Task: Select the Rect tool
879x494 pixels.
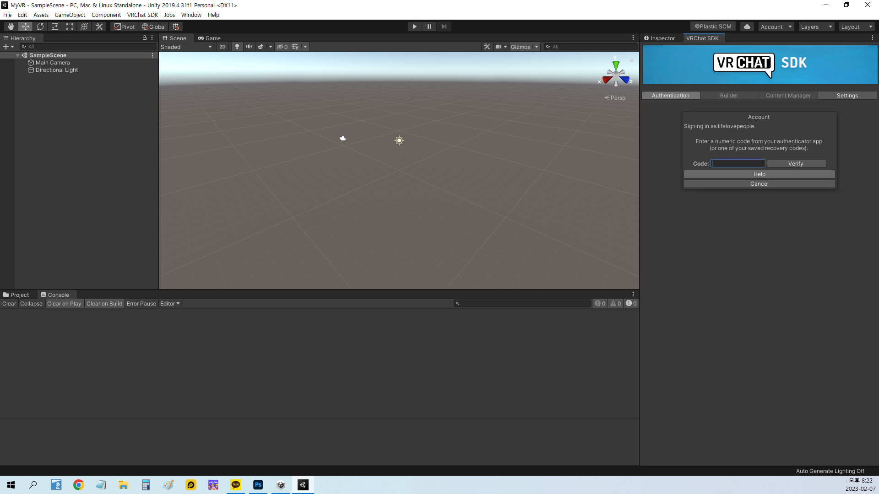Action: pyautogui.click(x=70, y=27)
